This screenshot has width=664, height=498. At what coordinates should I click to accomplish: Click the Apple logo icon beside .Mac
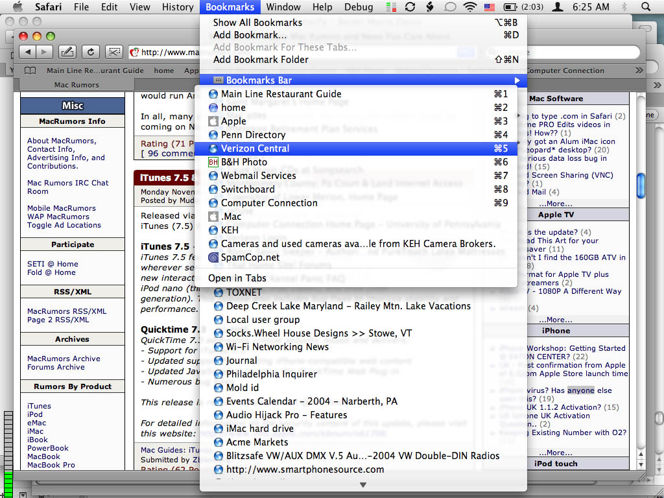(213, 217)
